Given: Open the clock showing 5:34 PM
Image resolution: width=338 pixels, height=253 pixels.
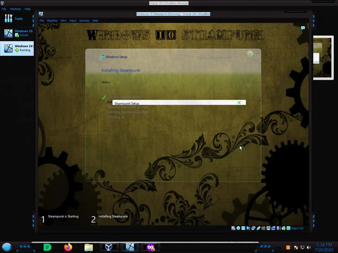Looking at the screenshot, I should point(324,247).
